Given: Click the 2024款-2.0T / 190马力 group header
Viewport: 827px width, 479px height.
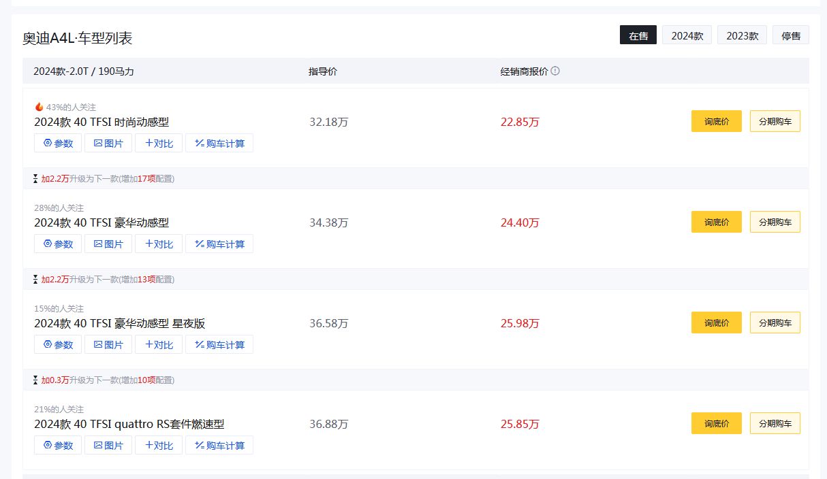Looking at the screenshot, I should point(84,71).
